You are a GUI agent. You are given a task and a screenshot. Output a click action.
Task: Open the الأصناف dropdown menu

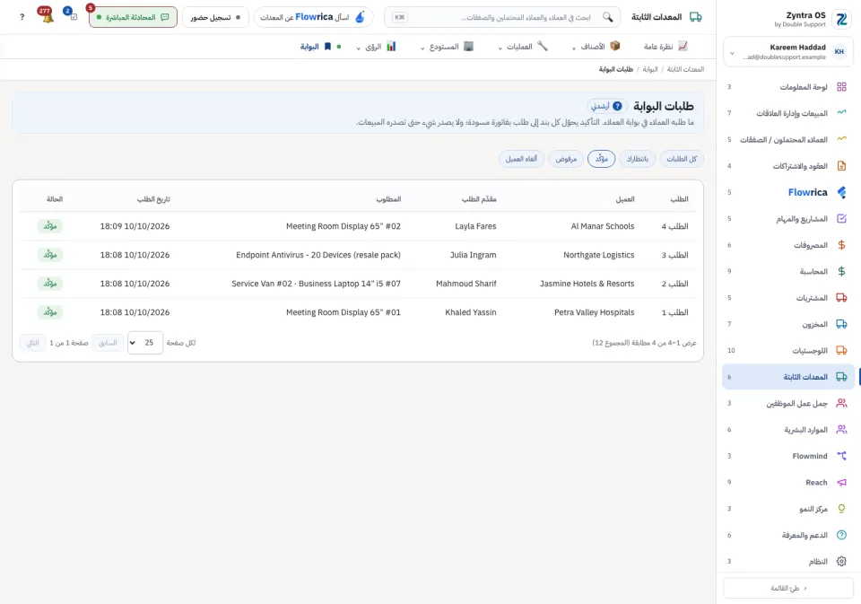596,47
